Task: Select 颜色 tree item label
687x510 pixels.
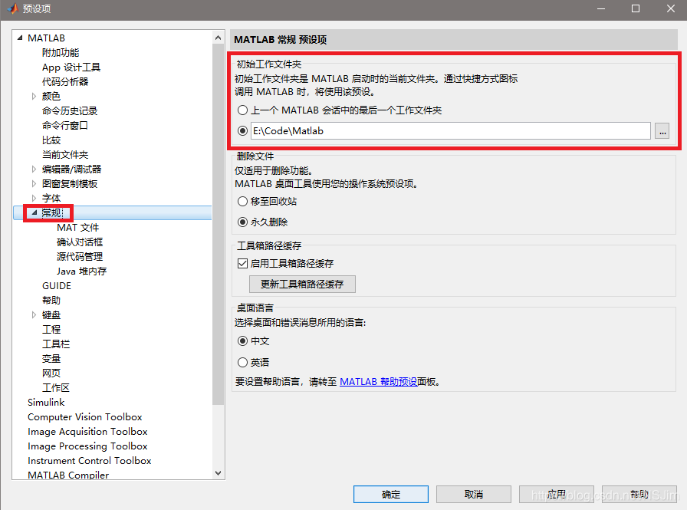Action: 51,96
